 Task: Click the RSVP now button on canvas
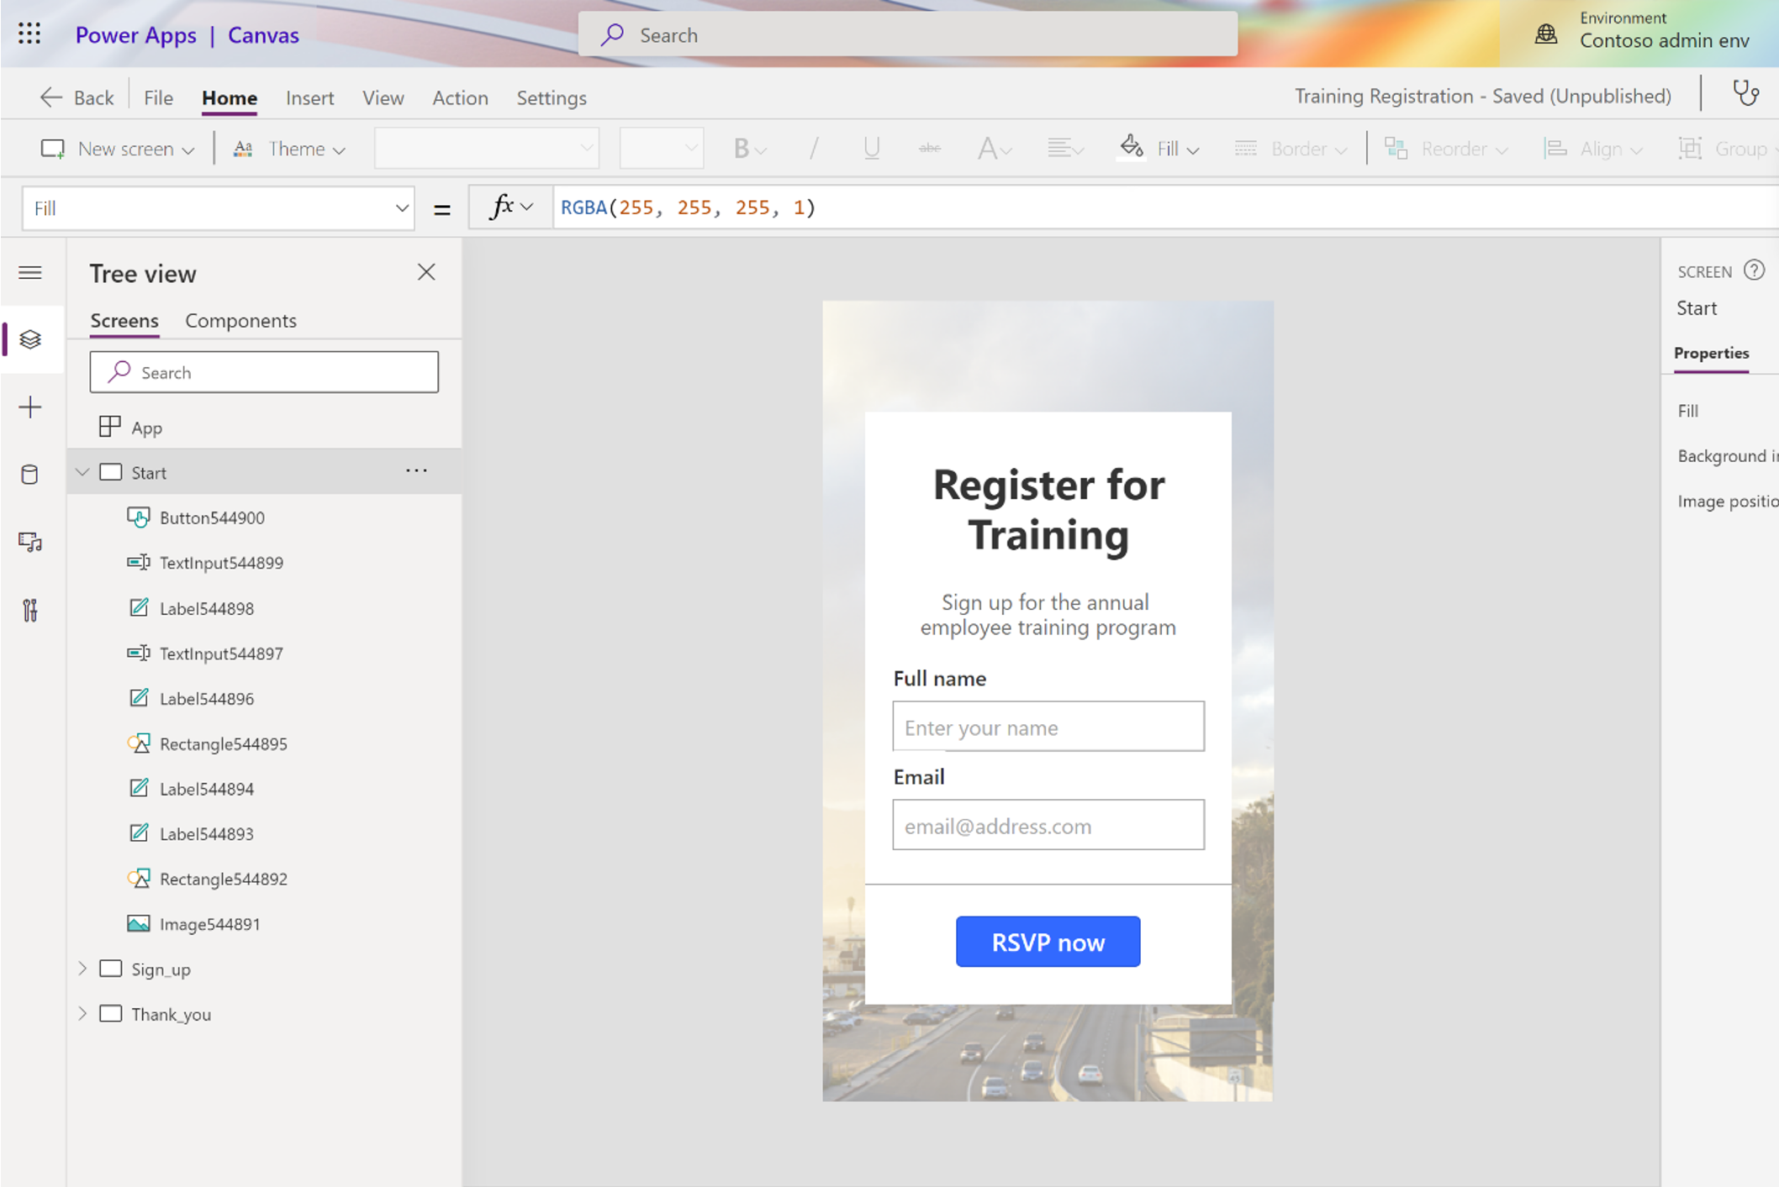(x=1048, y=942)
